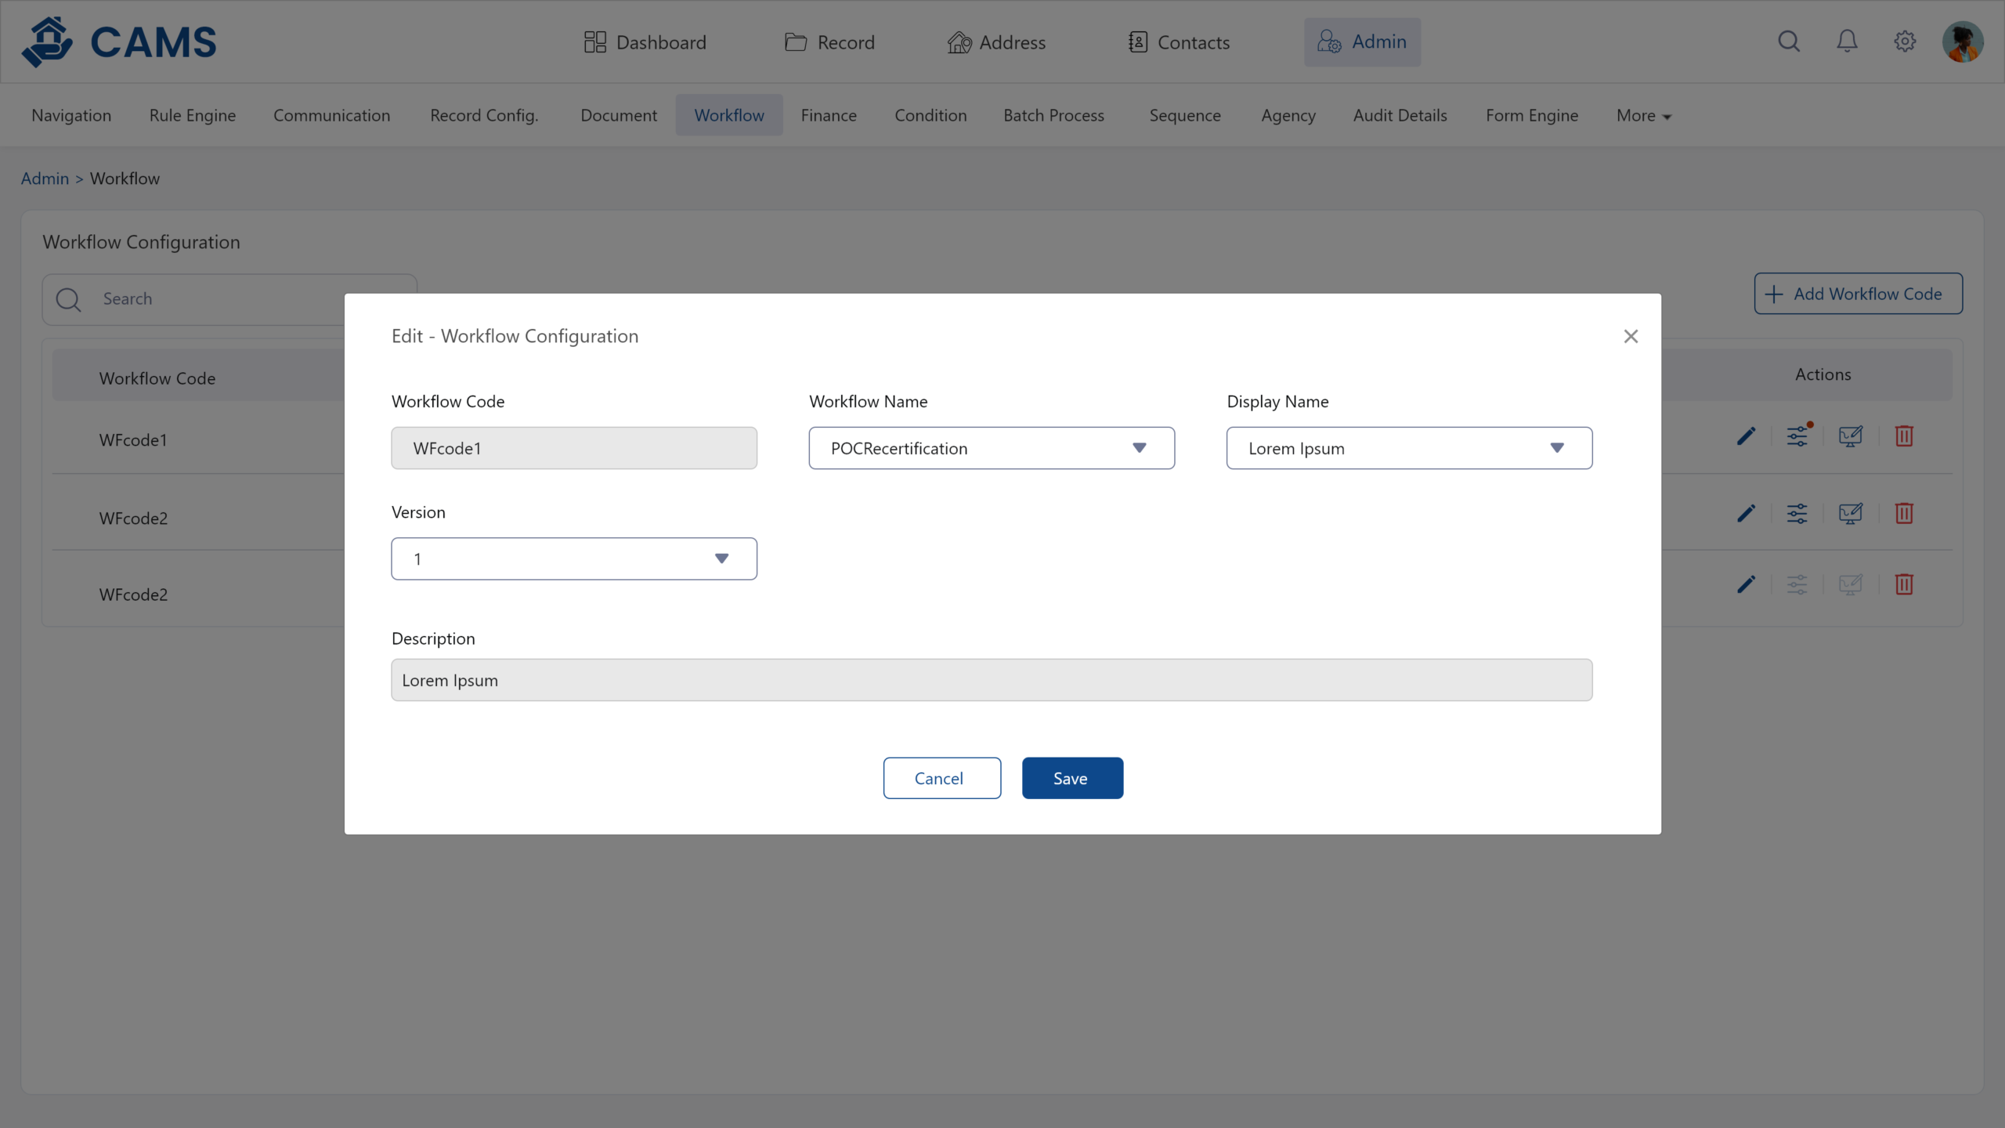Open the Dashboard menu item
Image resolution: width=2005 pixels, height=1128 pixels.
645,42
